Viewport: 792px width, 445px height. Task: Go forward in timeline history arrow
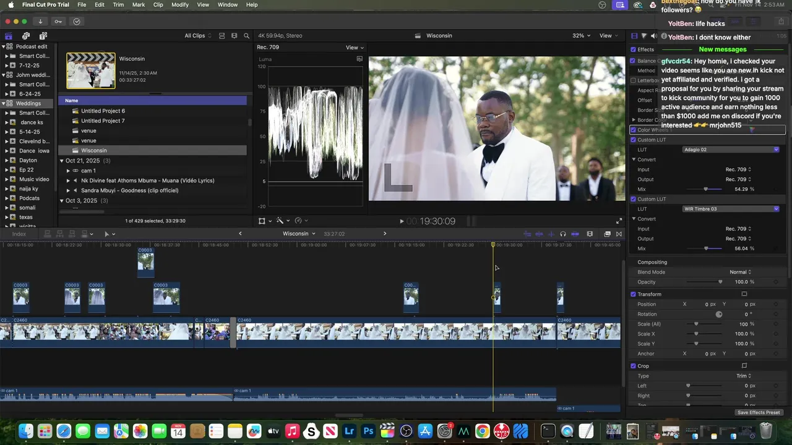385,234
